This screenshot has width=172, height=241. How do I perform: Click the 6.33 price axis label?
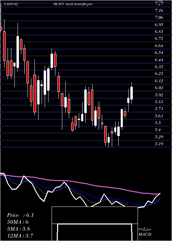(x=159, y=66)
